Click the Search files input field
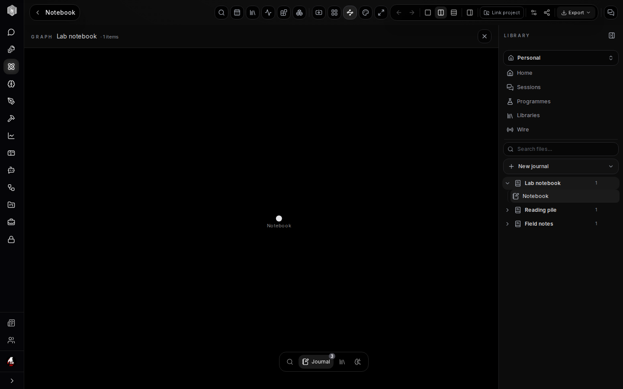Viewport: 623px width, 389px height. coord(561,149)
